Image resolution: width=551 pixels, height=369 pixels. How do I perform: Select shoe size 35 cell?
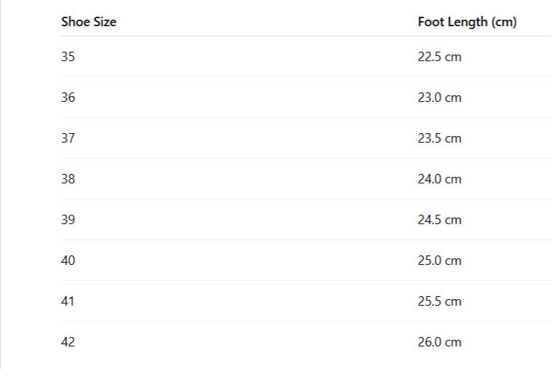point(68,57)
